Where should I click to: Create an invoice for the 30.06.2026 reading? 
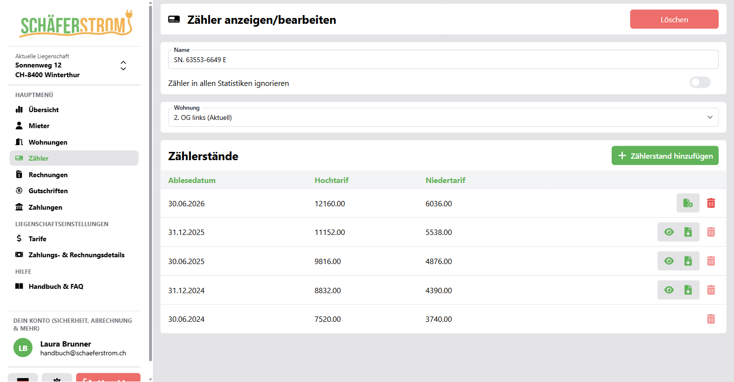coord(688,203)
